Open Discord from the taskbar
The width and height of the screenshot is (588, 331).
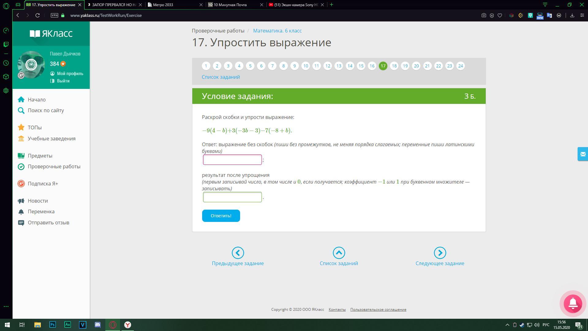(x=98, y=325)
